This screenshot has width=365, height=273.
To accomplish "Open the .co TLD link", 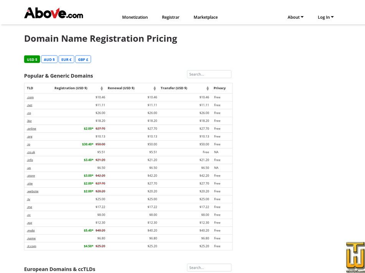I will (x=29, y=113).
